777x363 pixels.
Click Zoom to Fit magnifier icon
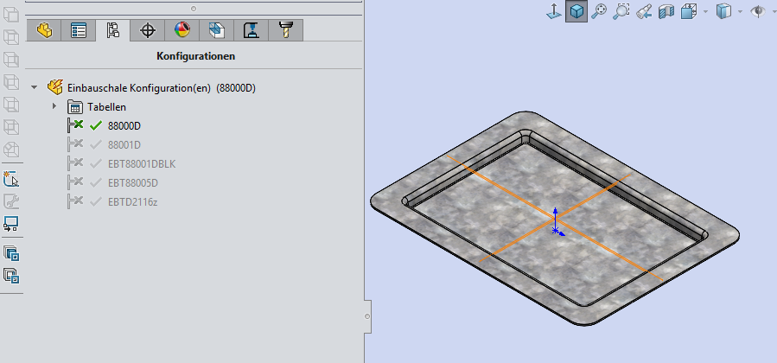(x=599, y=11)
